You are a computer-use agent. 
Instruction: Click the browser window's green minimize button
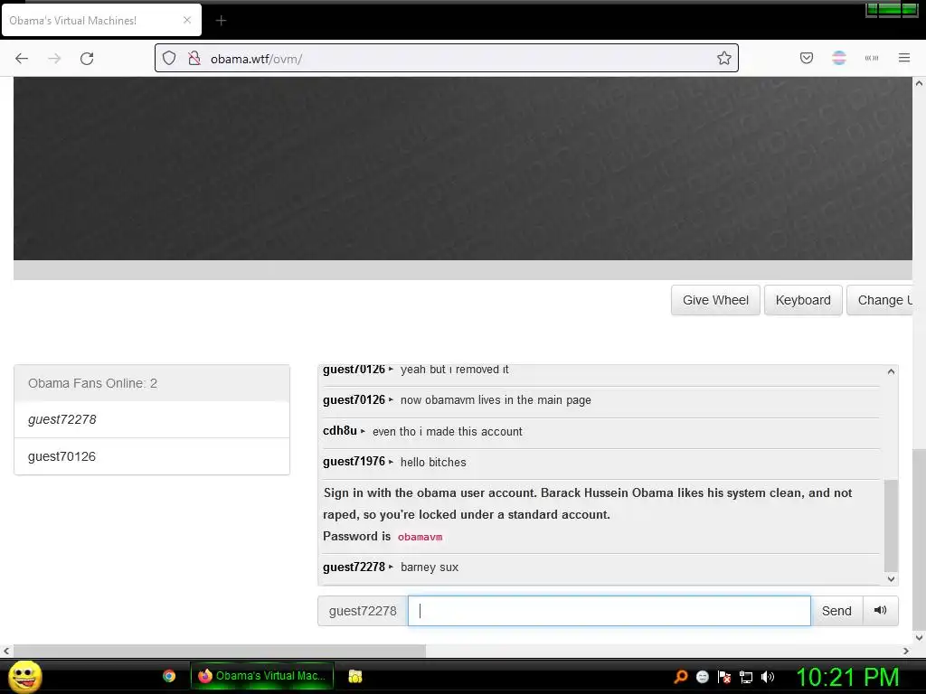(x=873, y=9)
